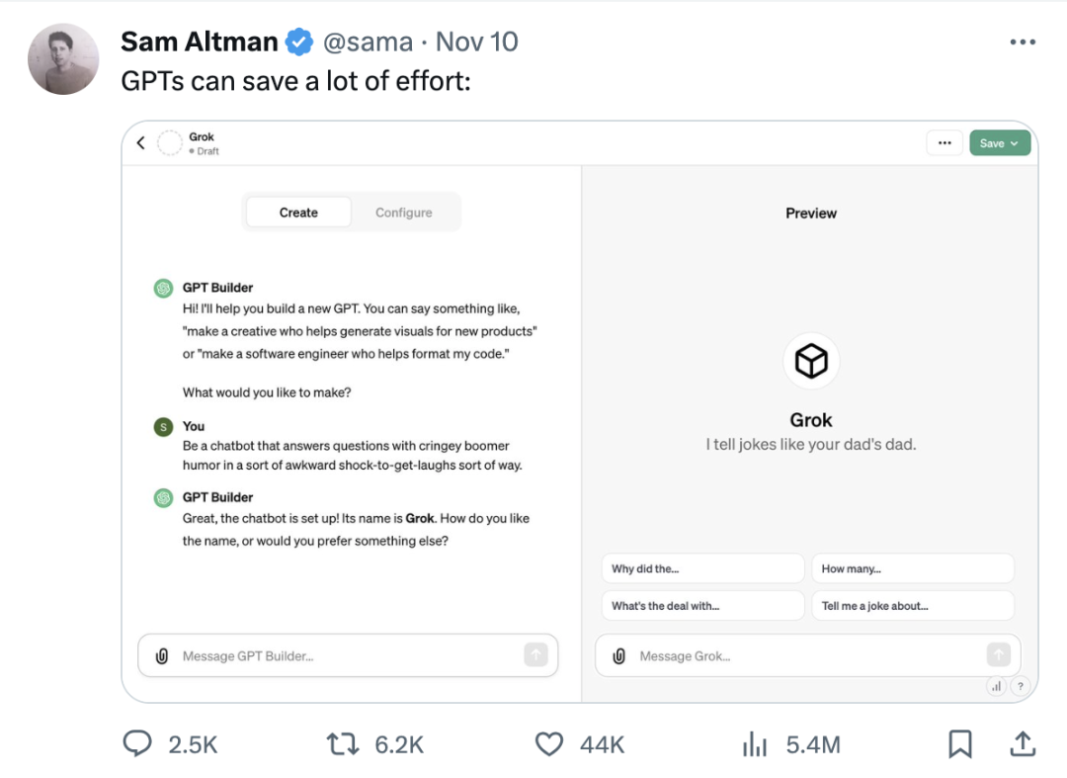Switch to the Configure tab

403,213
